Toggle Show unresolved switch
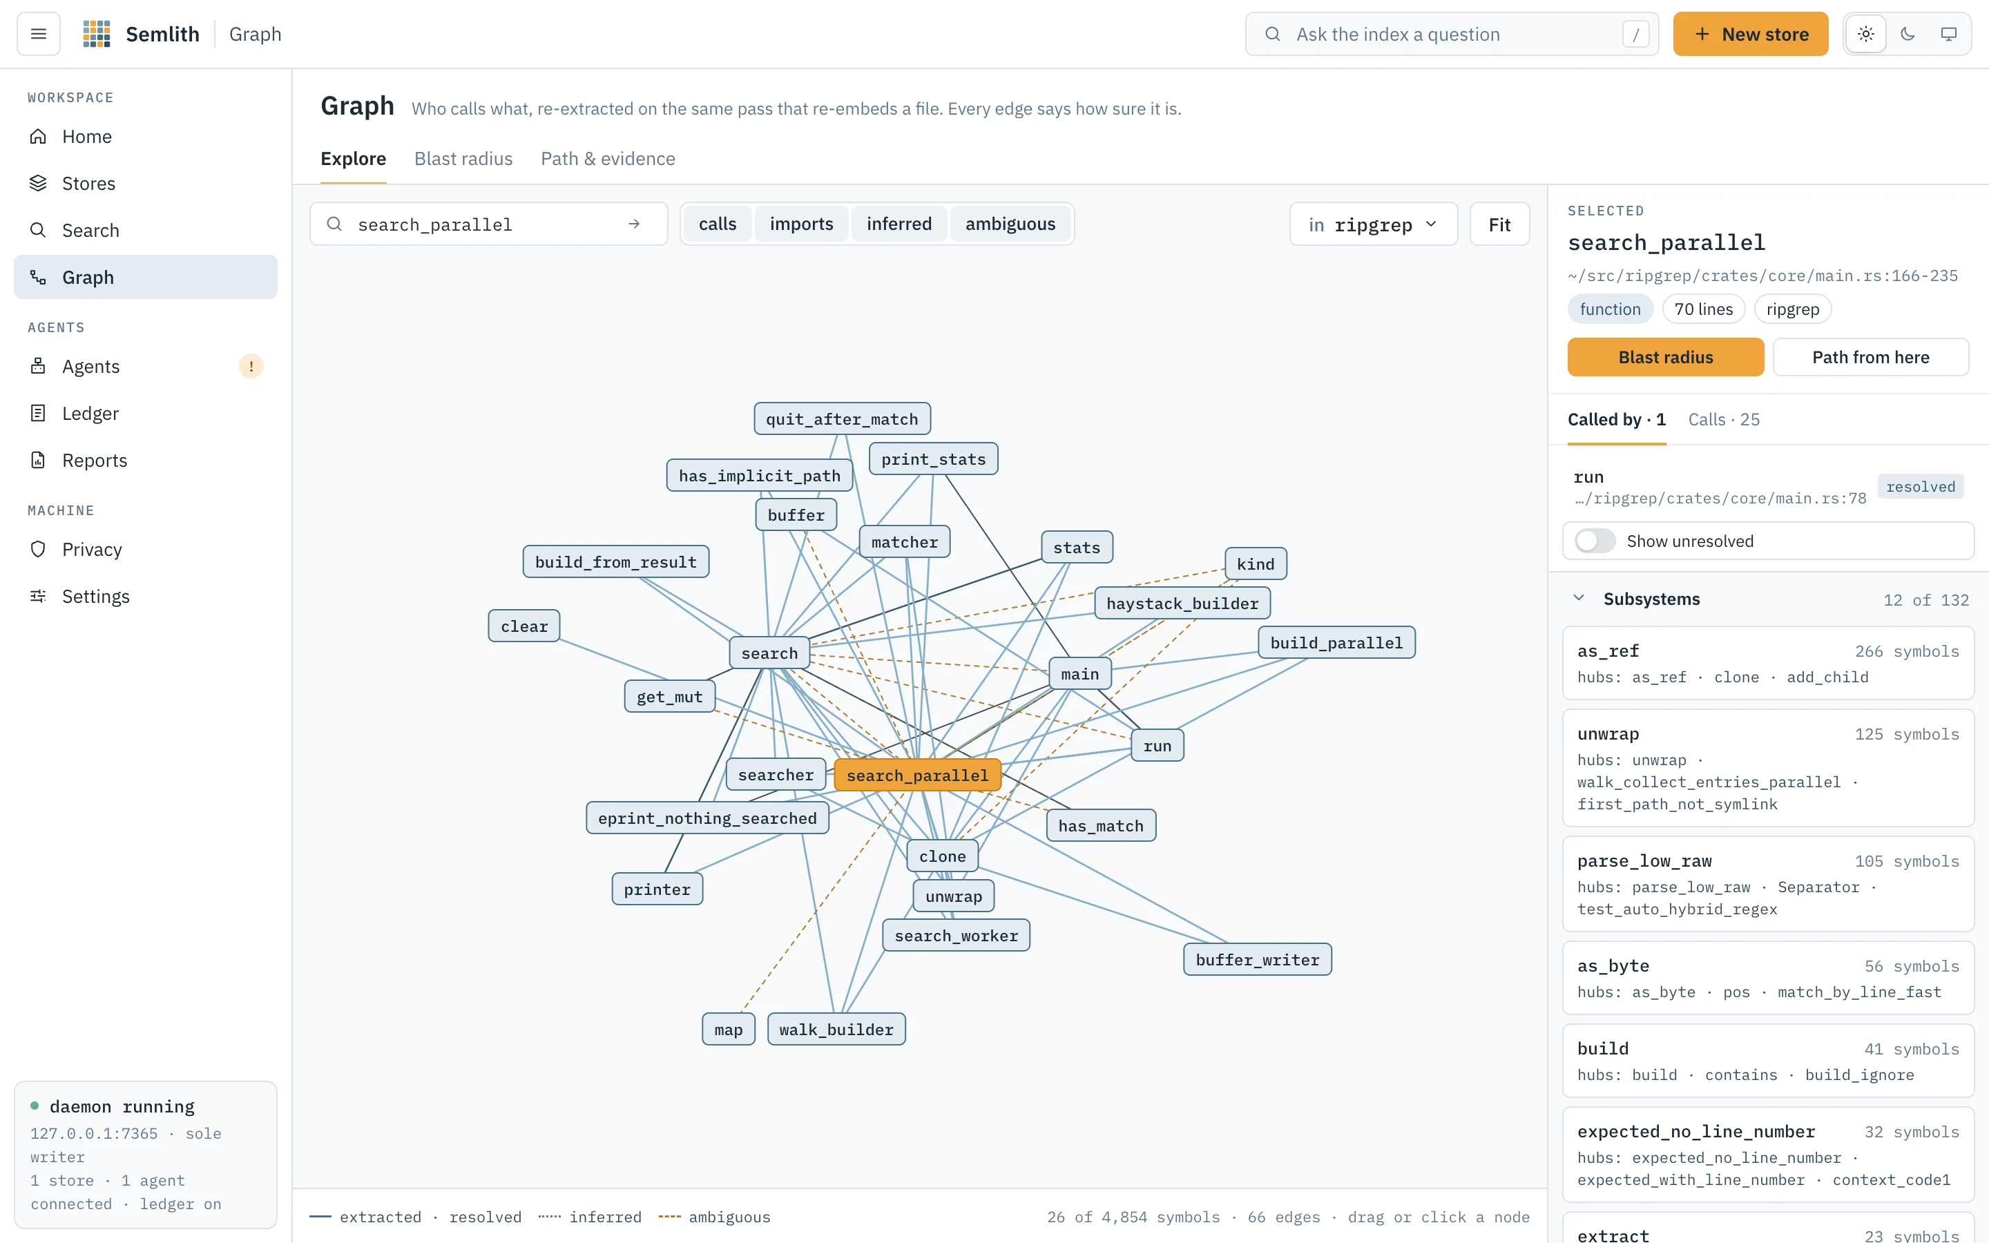This screenshot has height=1243, width=1989. 1595,541
